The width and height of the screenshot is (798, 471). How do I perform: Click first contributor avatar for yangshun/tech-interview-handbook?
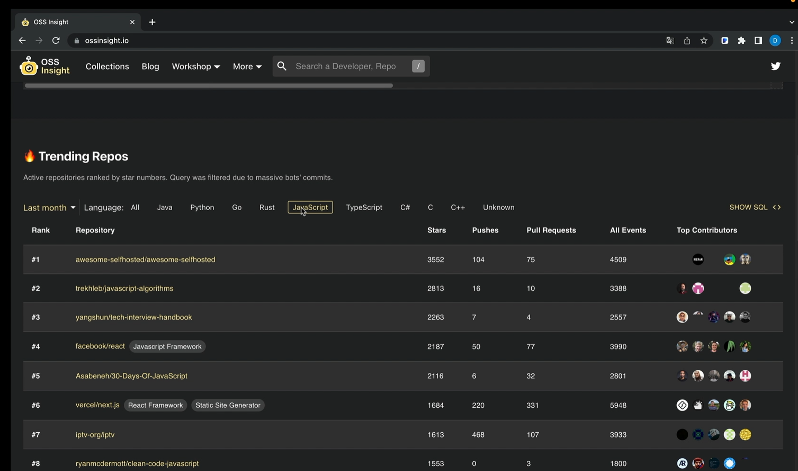pyautogui.click(x=682, y=317)
